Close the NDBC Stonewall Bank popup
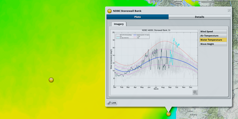The height and width of the screenshot is (119, 238). (x=229, y=10)
